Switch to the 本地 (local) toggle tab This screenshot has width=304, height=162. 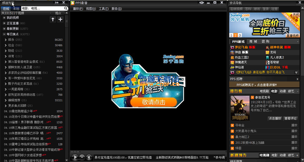click(16, 8)
